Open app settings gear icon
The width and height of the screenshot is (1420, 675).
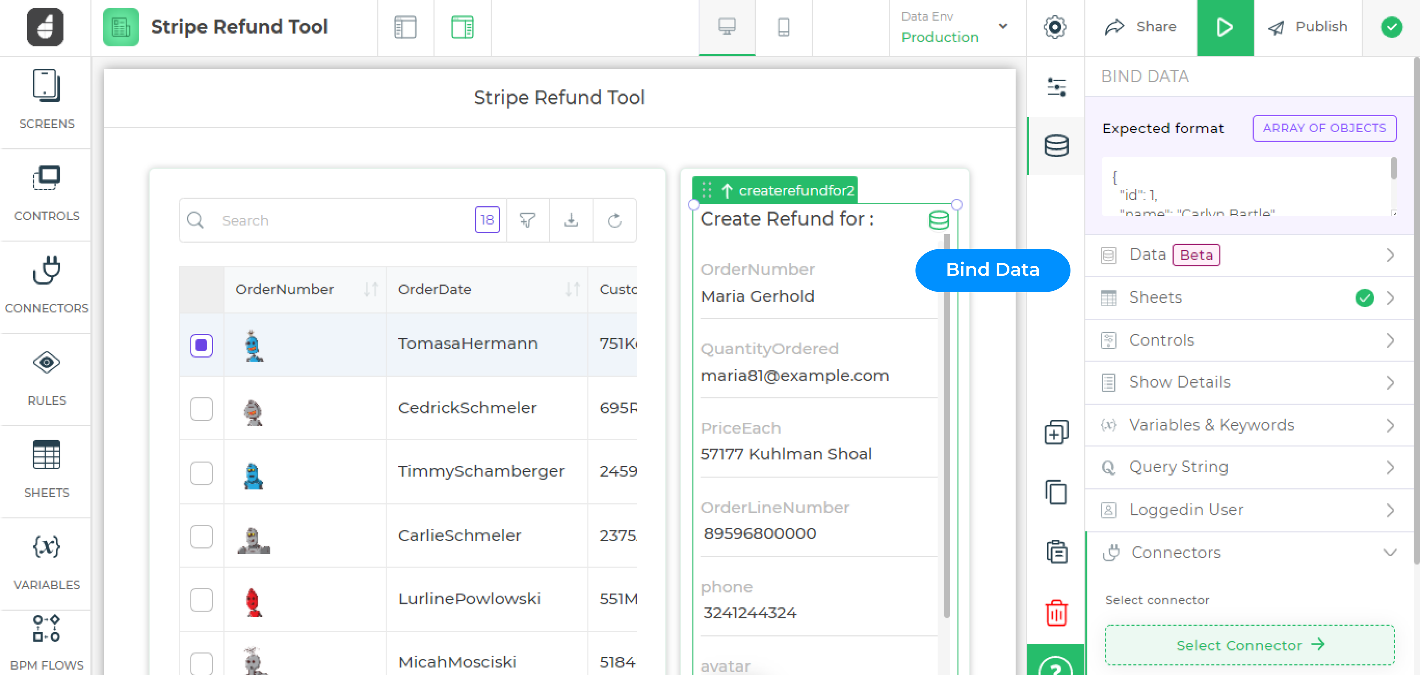coord(1054,27)
